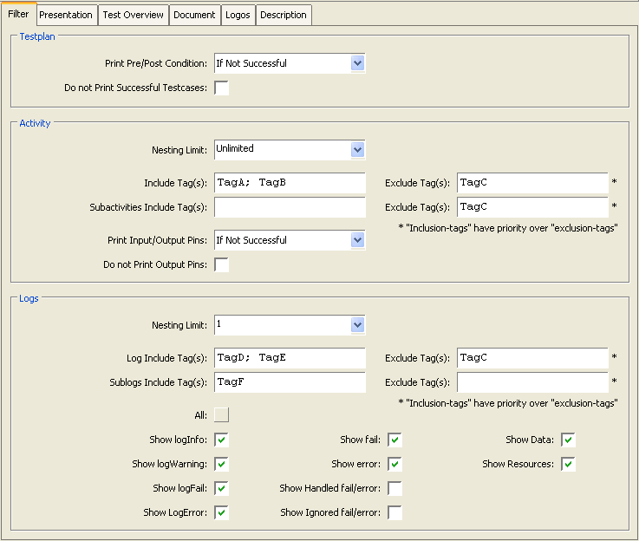
Task: Uncheck Show logInfo checkbox
Action: [x=222, y=440]
